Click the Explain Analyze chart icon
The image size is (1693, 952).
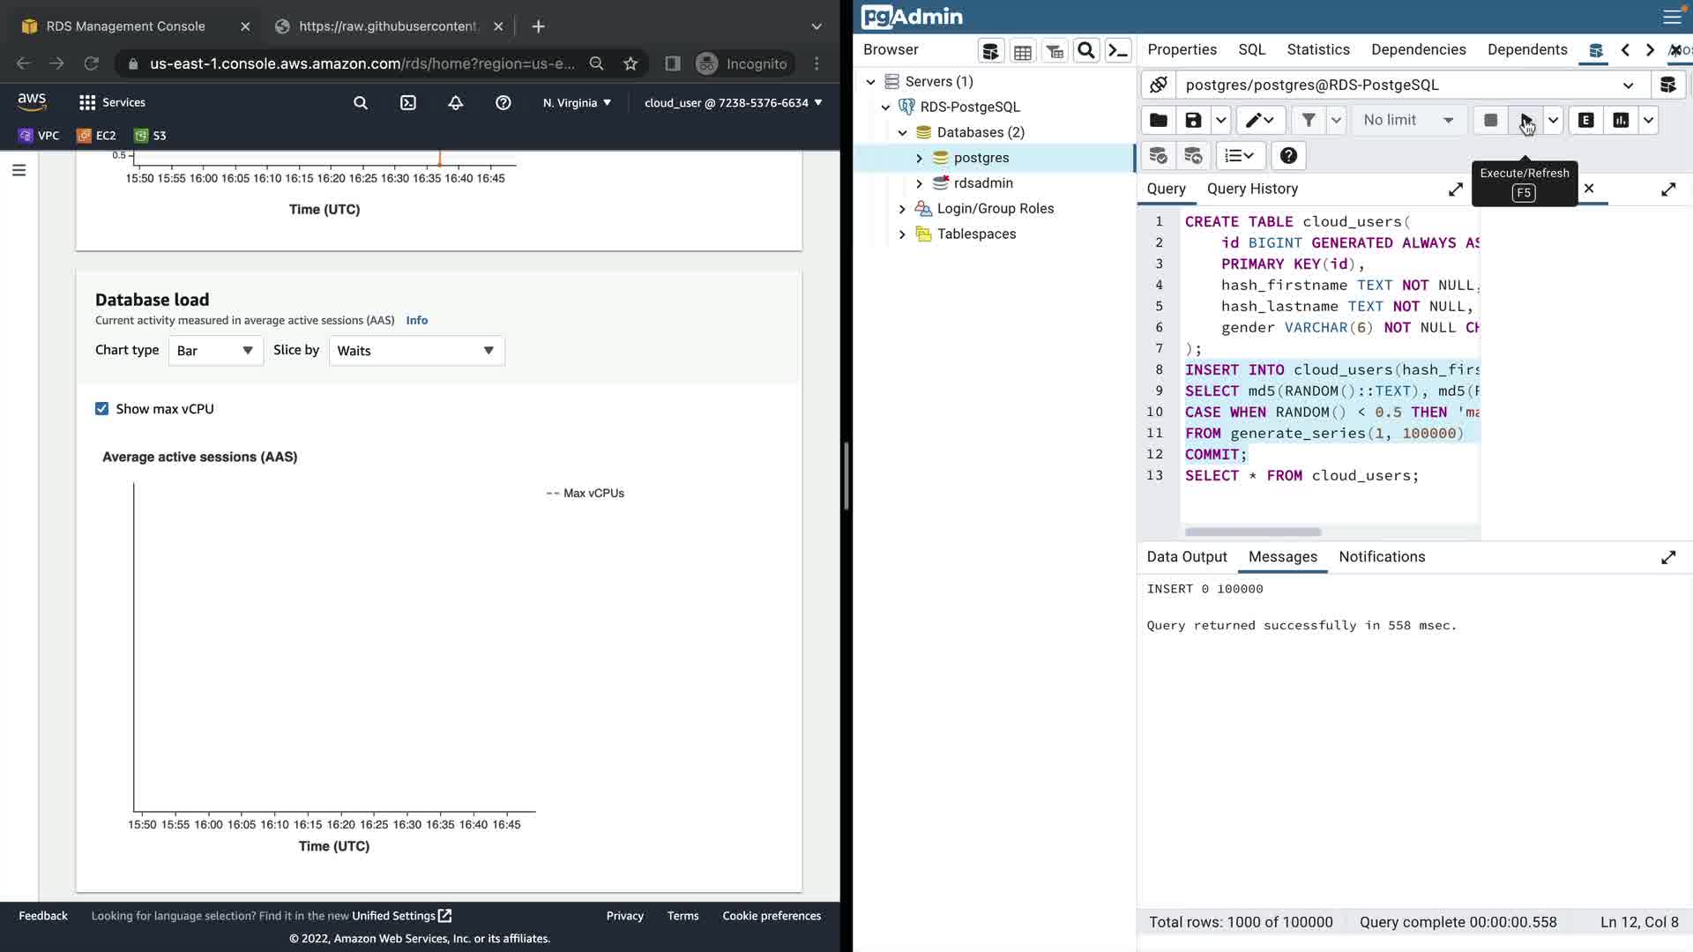coord(1621,121)
